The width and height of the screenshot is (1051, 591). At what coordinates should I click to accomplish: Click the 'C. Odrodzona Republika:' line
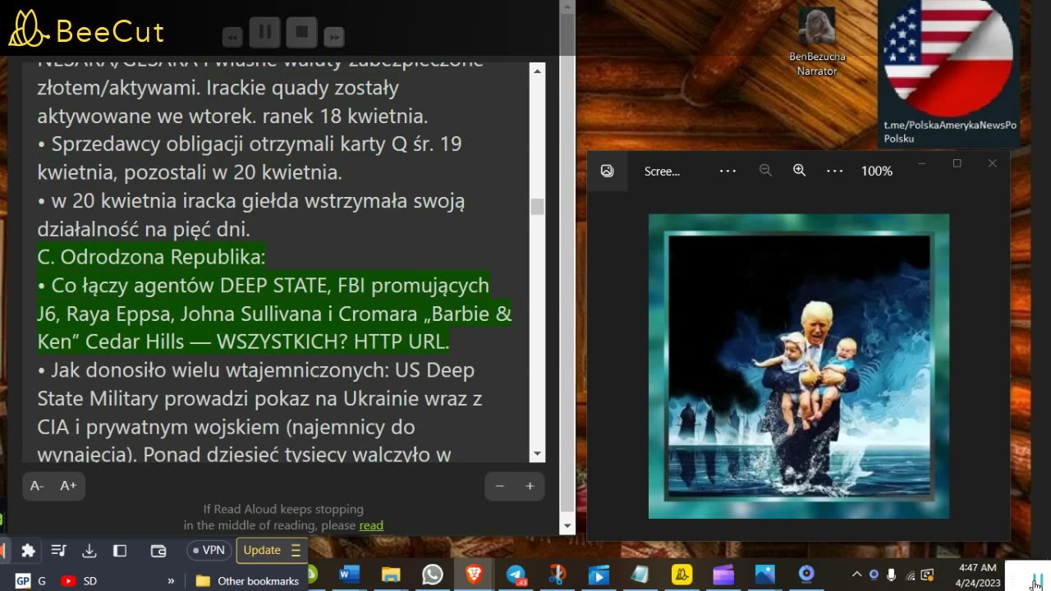[151, 257]
